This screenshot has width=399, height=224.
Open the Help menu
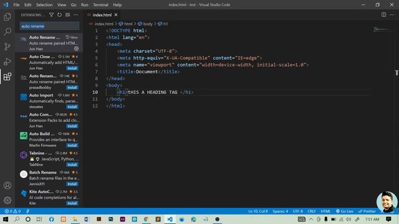[x=117, y=5]
